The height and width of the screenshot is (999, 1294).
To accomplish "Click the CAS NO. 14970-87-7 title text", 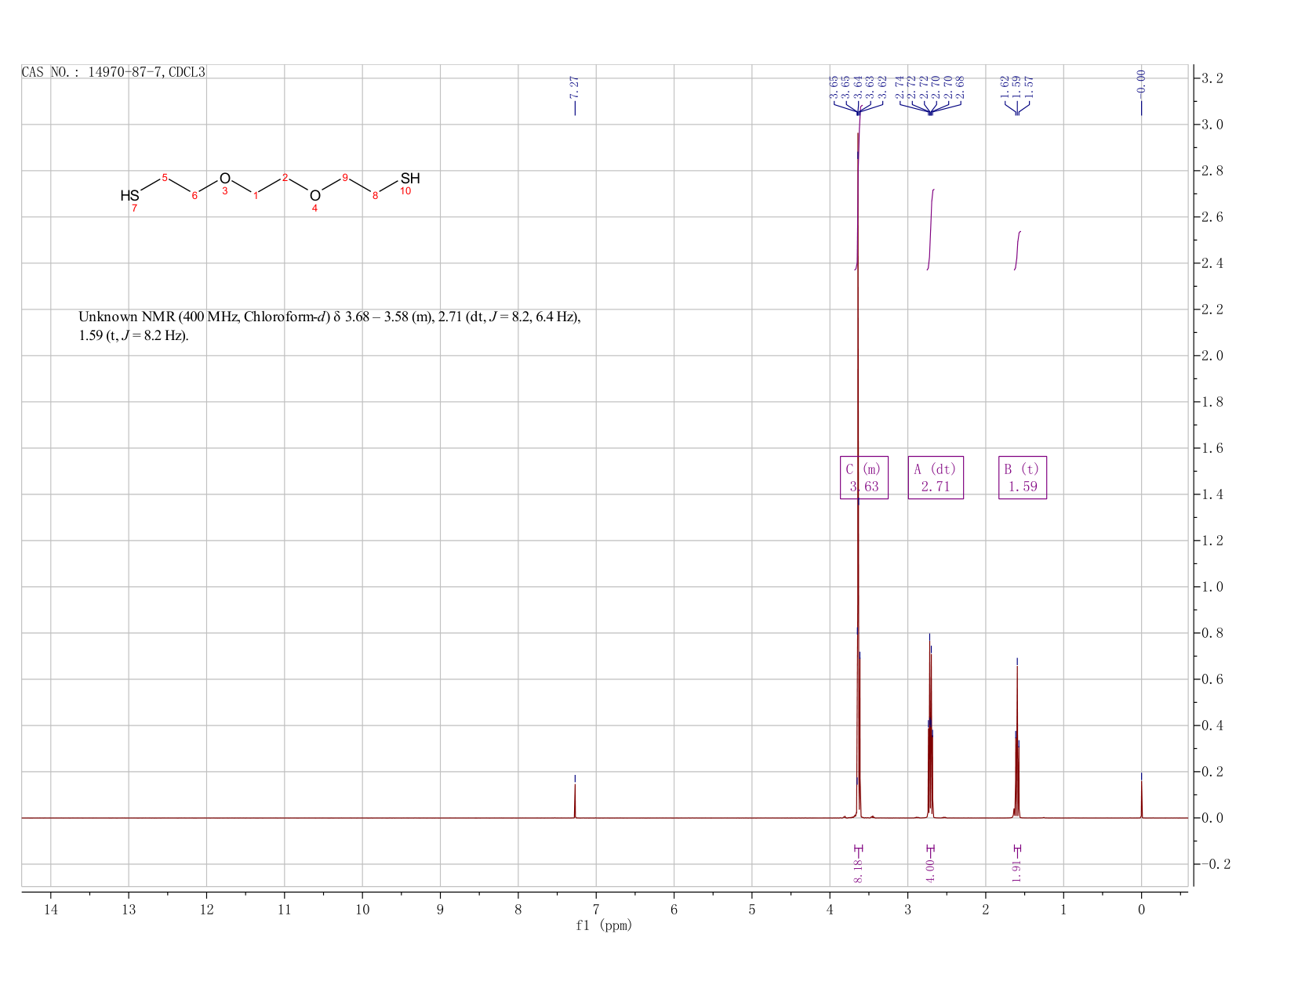I will 114,72.
